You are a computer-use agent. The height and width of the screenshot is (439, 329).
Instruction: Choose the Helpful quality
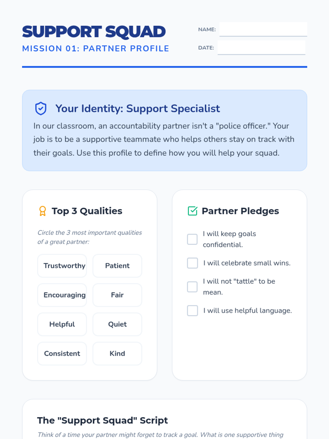tap(62, 324)
